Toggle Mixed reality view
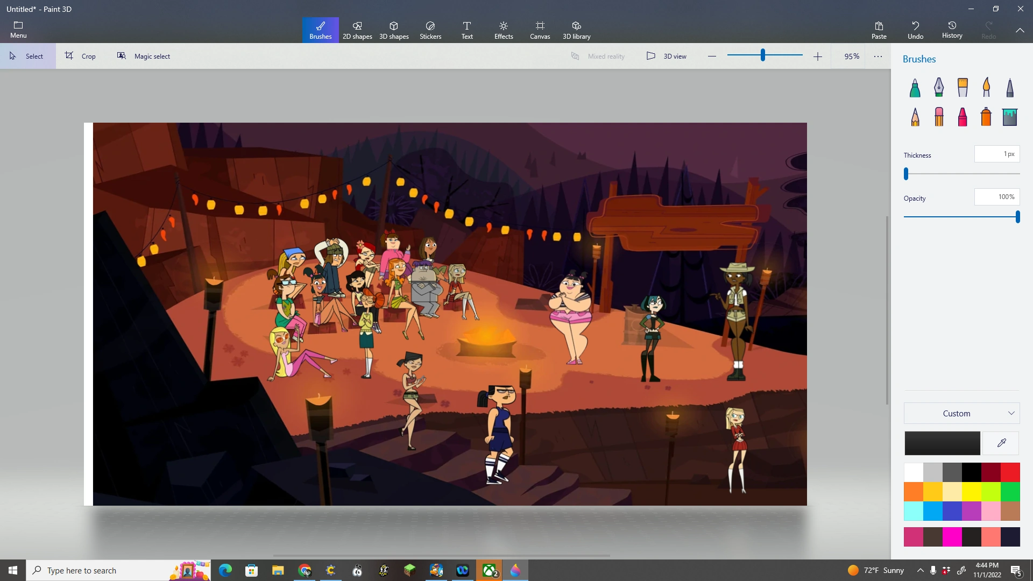The width and height of the screenshot is (1033, 581). 598,56
